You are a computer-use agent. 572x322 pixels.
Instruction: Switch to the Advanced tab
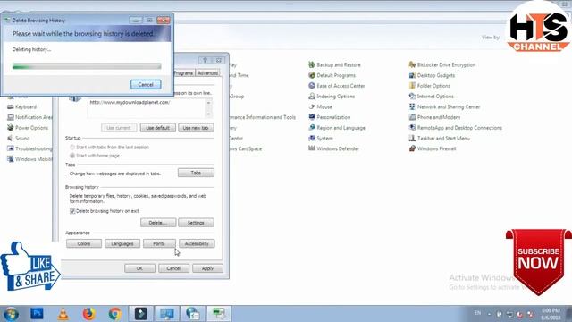point(208,73)
